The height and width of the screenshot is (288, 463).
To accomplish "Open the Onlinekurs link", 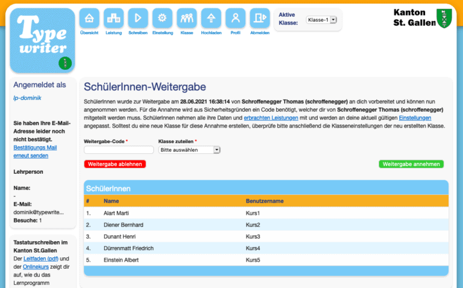I will tap(36, 267).
